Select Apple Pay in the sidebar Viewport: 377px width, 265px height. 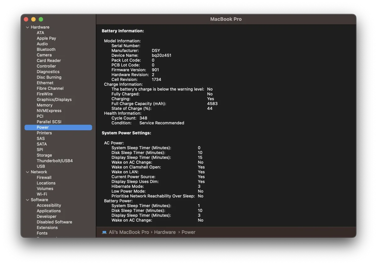[46, 38]
